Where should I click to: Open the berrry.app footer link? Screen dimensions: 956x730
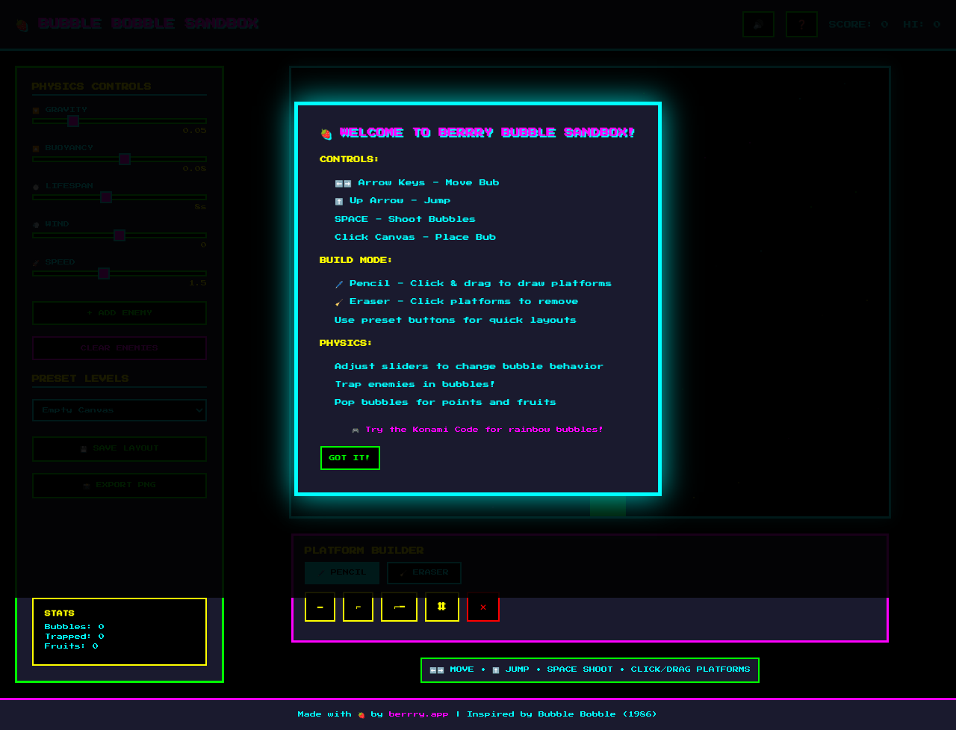coord(418,714)
